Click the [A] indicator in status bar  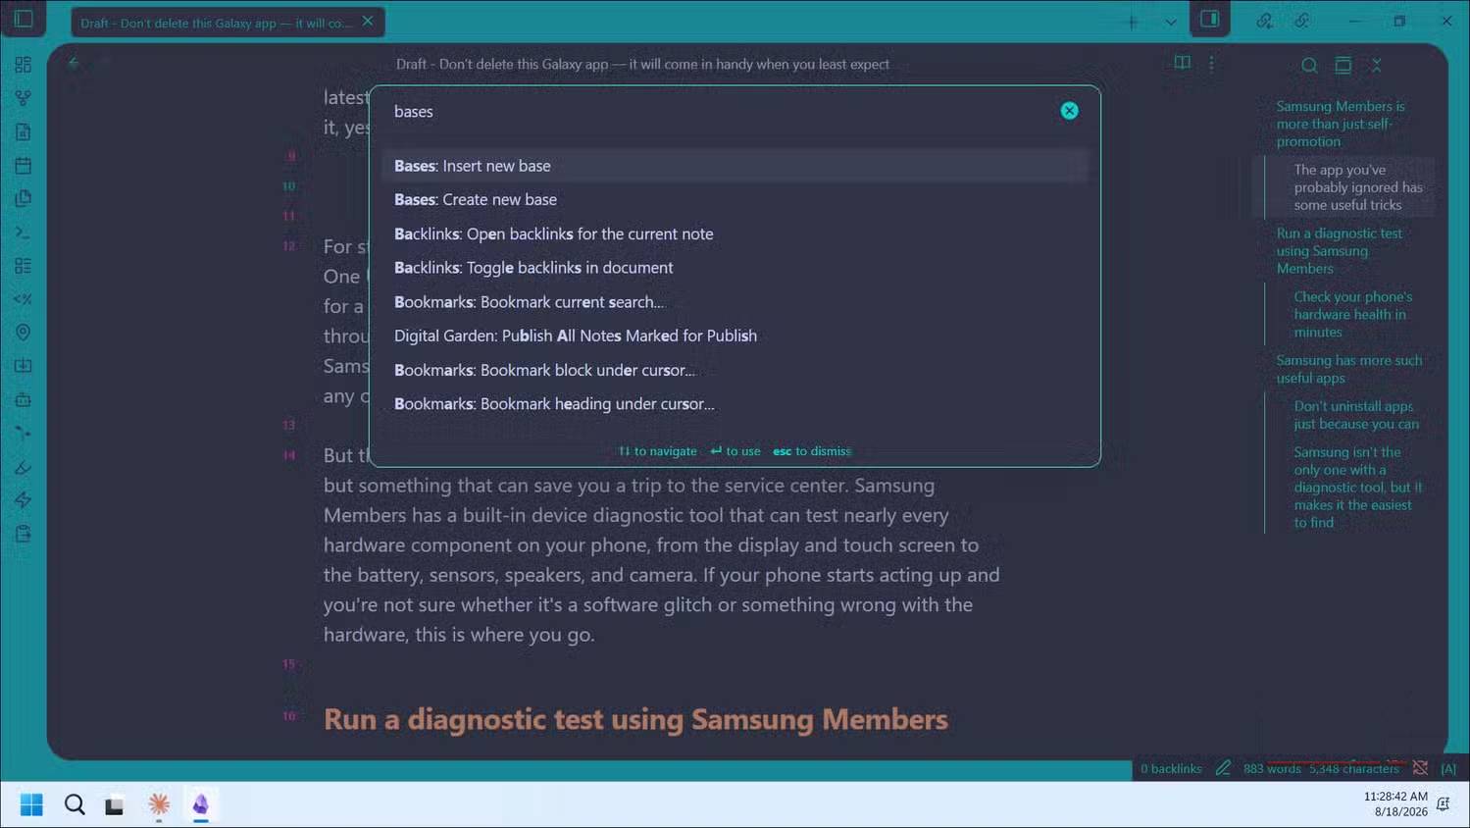point(1448,769)
